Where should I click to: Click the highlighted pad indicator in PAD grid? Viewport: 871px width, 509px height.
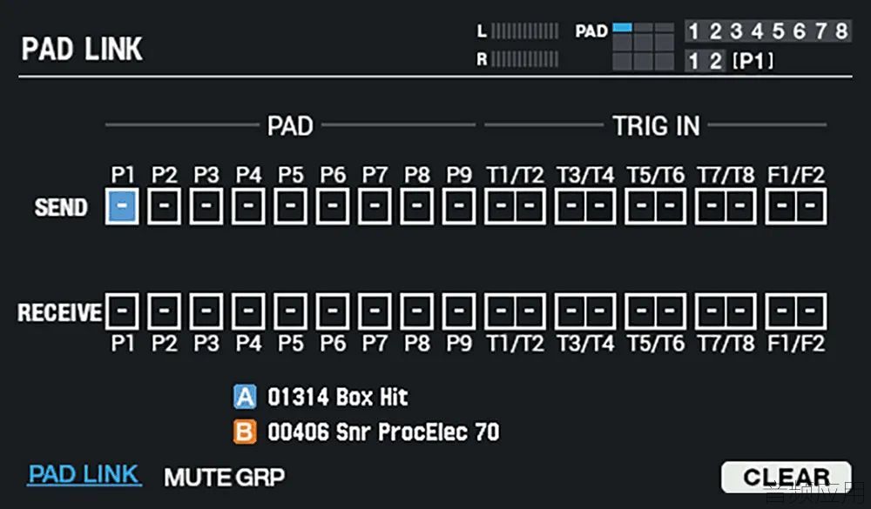pyautogui.click(x=622, y=27)
